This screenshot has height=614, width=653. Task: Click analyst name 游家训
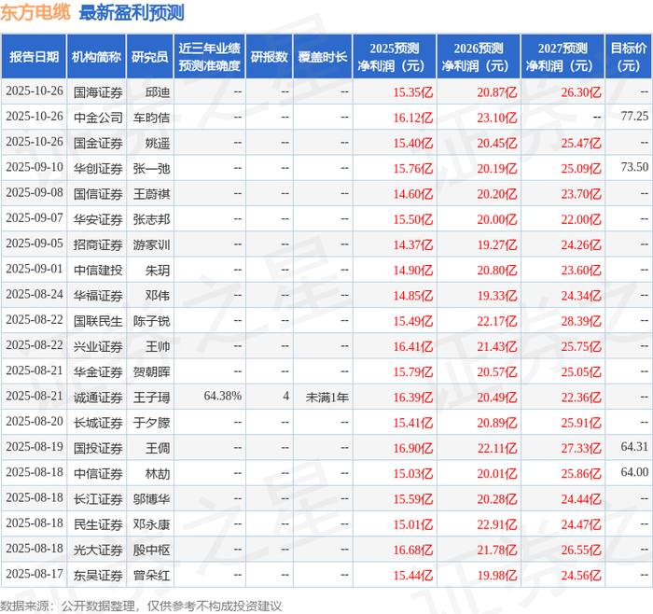[151, 244]
